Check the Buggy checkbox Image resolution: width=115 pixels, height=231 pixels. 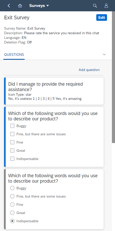[x=12, y=126]
